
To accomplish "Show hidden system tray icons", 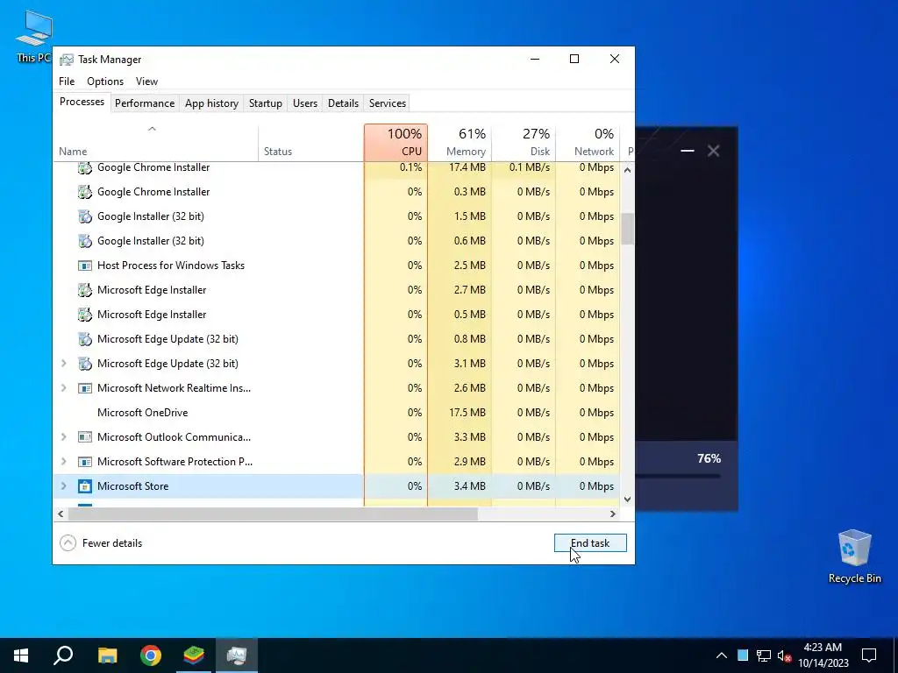I will pyautogui.click(x=722, y=655).
